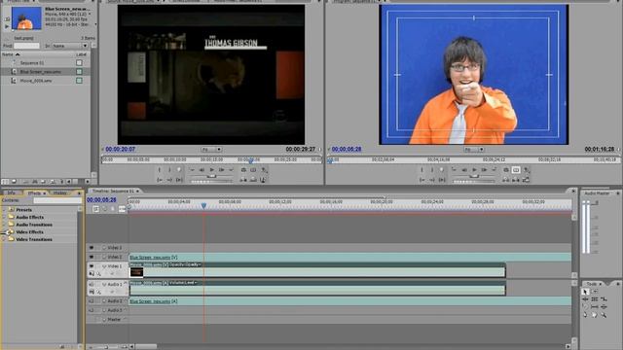Select the Zoom tool in the Tools panel
Screen dimensions: 623x350
pyautogui.click(x=604, y=315)
